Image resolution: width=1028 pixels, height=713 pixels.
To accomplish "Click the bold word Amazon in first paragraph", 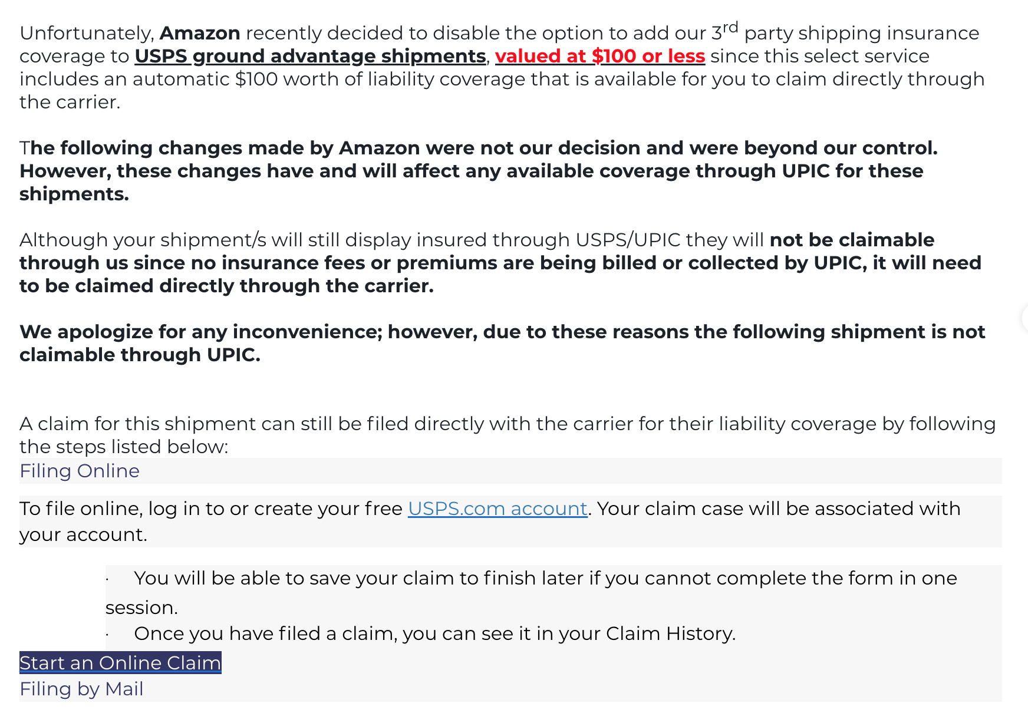I will [200, 33].
